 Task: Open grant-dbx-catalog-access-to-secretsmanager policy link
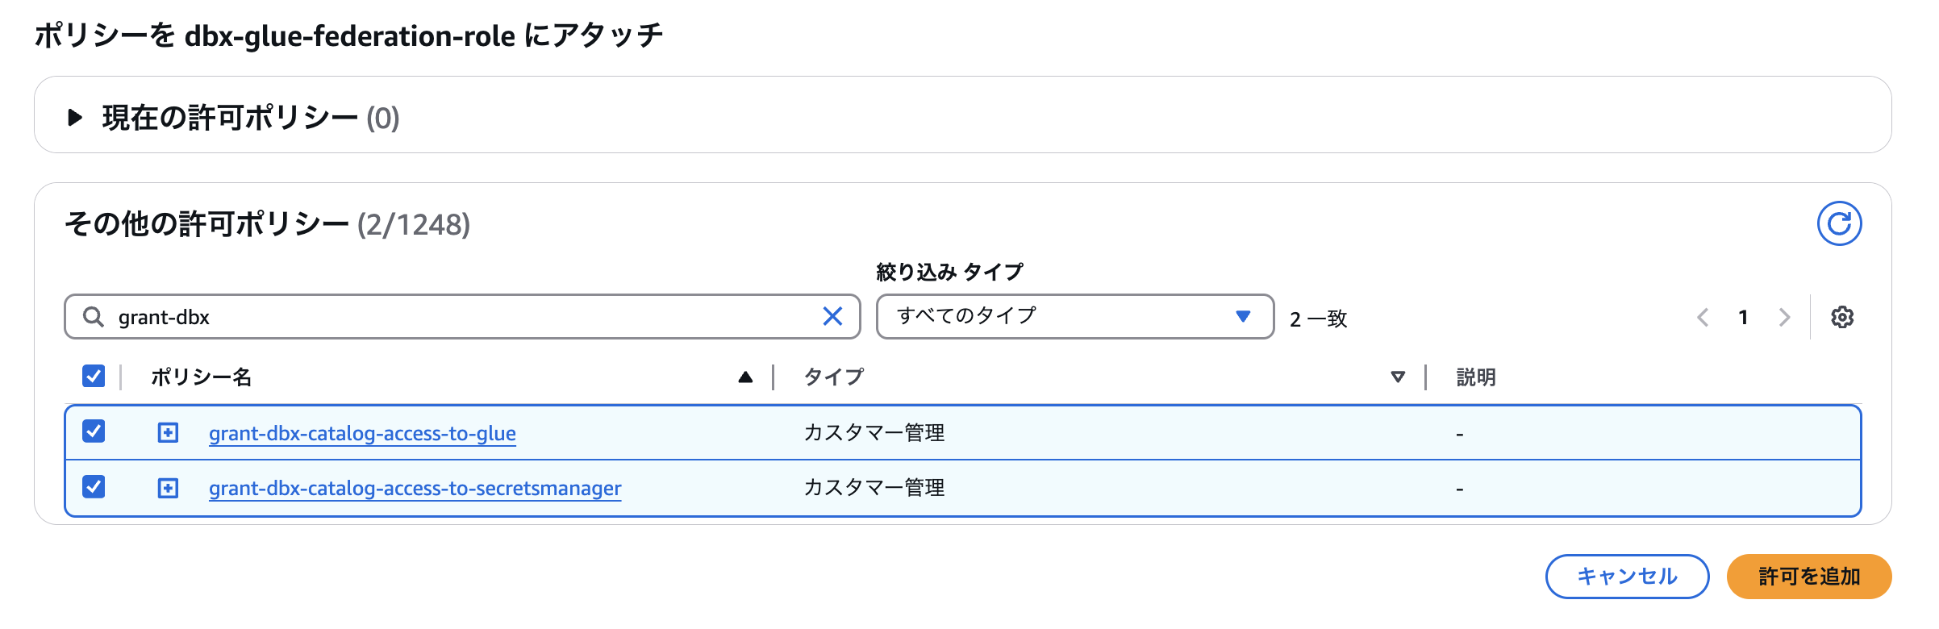(x=415, y=488)
